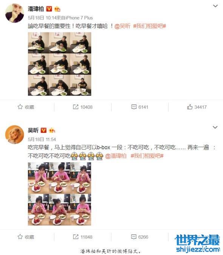Click the repost icon showing 10408

click(x=75, y=107)
